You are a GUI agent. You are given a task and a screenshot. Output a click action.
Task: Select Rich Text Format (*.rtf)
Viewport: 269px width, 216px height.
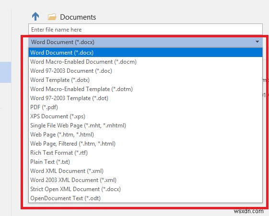[x=145, y=152]
